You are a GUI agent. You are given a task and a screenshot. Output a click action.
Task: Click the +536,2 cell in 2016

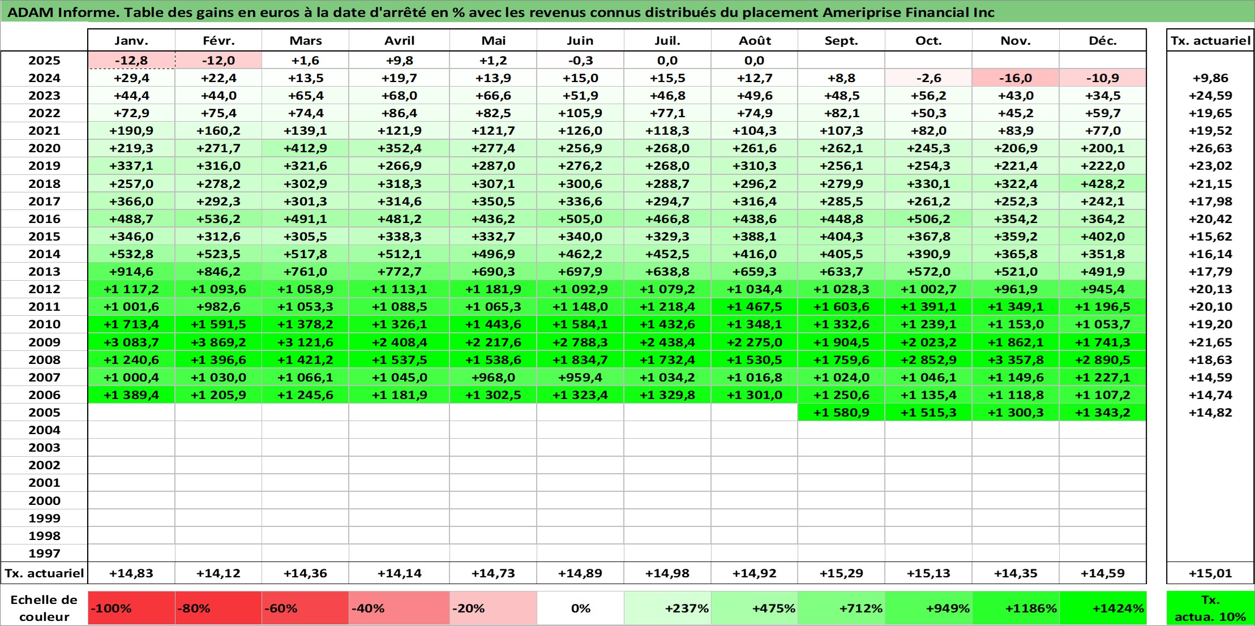tap(219, 219)
